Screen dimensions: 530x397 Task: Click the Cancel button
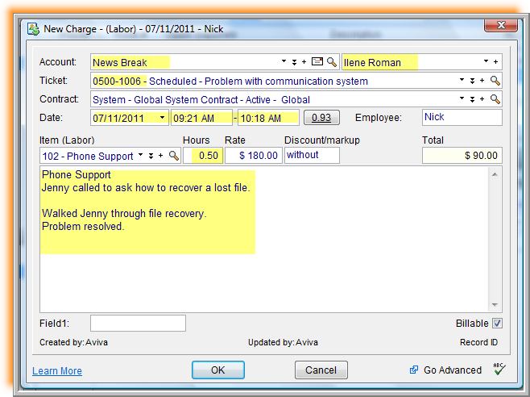pyautogui.click(x=321, y=370)
